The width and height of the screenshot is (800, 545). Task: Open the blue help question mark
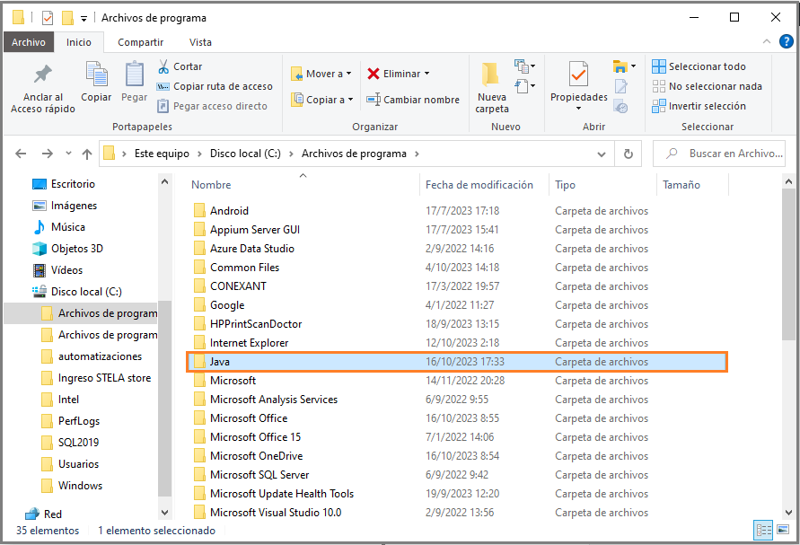787,41
